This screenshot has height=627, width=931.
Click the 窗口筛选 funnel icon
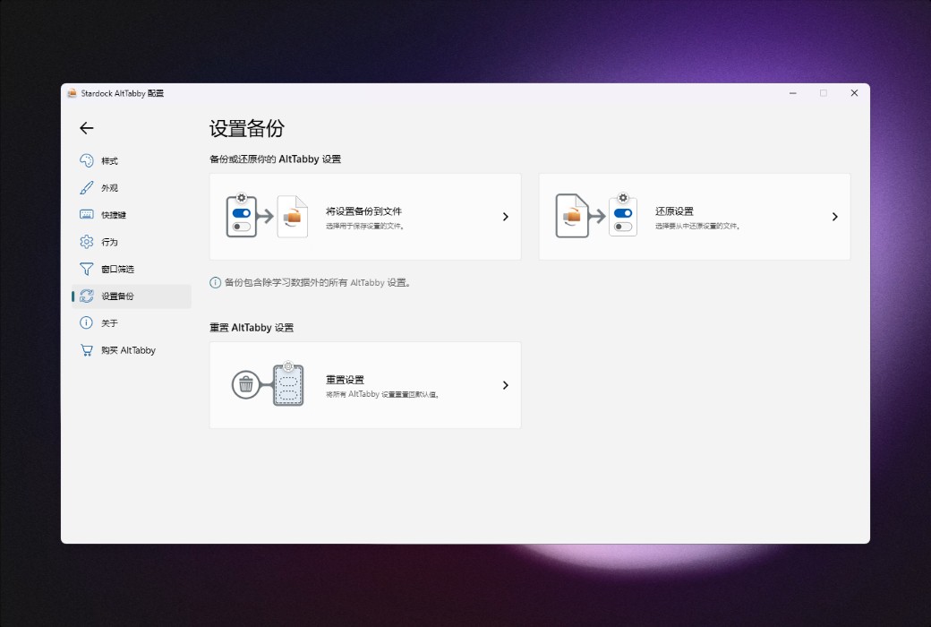pyautogui.click(x=87, y=270)
